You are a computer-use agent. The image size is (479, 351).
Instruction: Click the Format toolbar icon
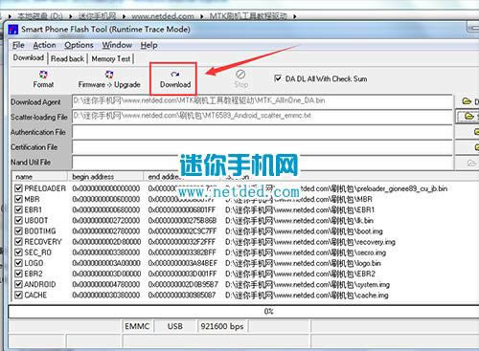[43, 75]
